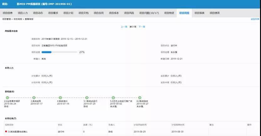This screenshot has width=261, height=136.
Task: Go to previous week via 上一周
Action: pyautogui.click(x=124, y=27)
